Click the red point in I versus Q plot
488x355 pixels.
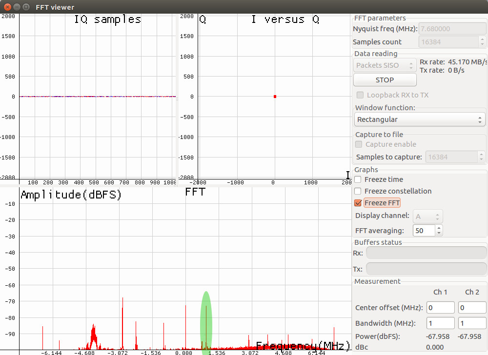coord(275,97)
